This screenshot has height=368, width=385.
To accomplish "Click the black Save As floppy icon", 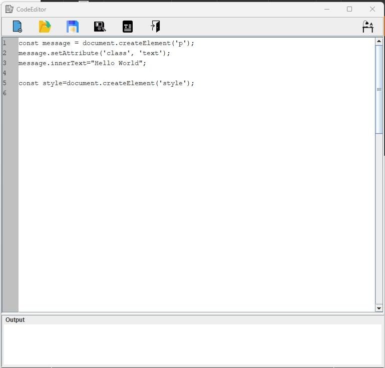I will click(100, 27).
